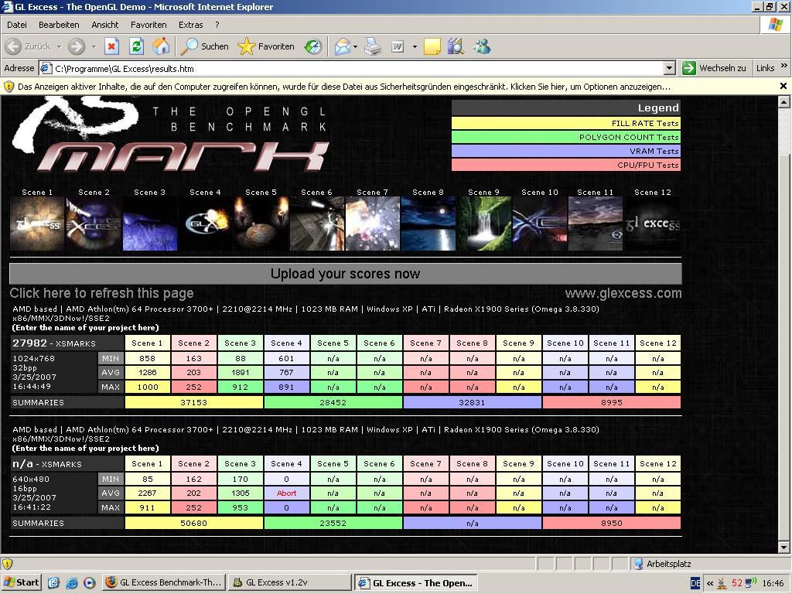Open the Suchen search pane
The height and width of the screenshot is (594, 792).
coord(205,46)
